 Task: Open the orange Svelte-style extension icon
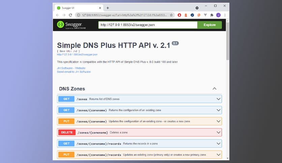point(199,15)
